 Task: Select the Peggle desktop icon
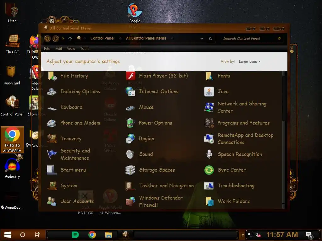135,13
